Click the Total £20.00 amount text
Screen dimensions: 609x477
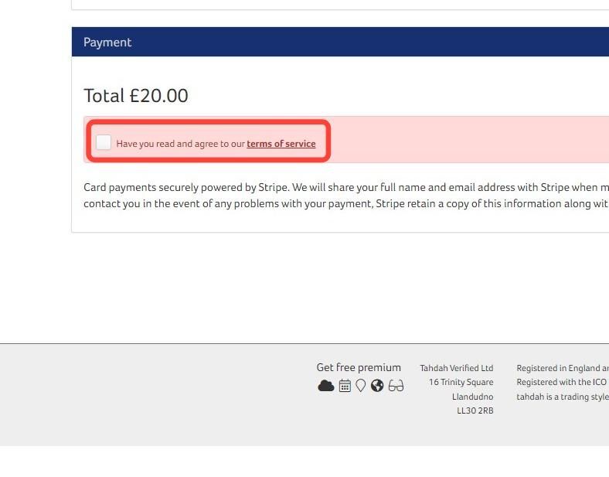[x=136, y=96]
